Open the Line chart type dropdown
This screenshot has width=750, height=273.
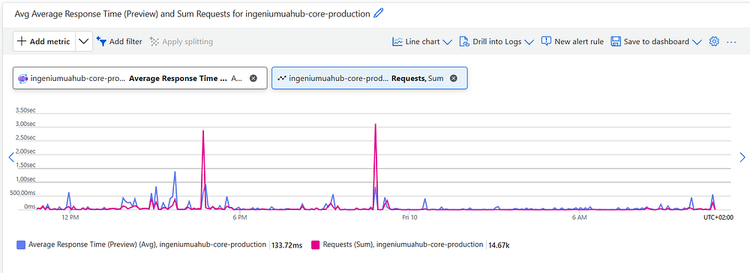(x=421, y=41)
